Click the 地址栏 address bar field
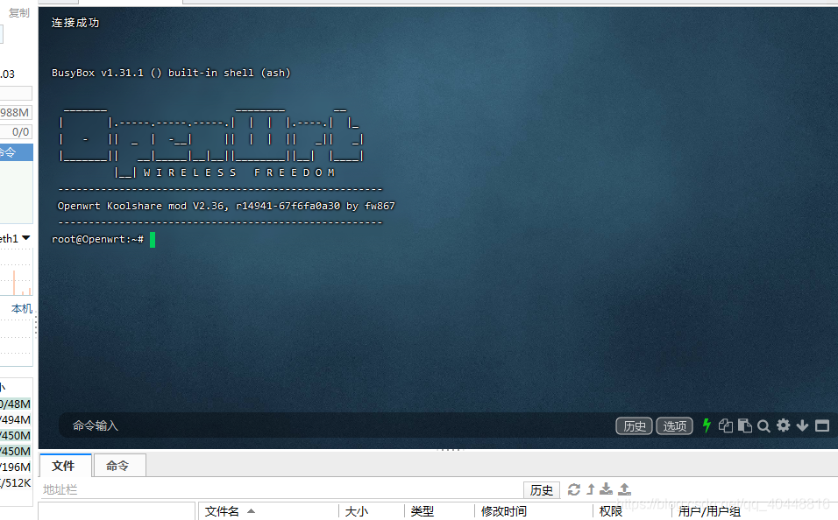The image size is (838, 520). tap(281, 489)
